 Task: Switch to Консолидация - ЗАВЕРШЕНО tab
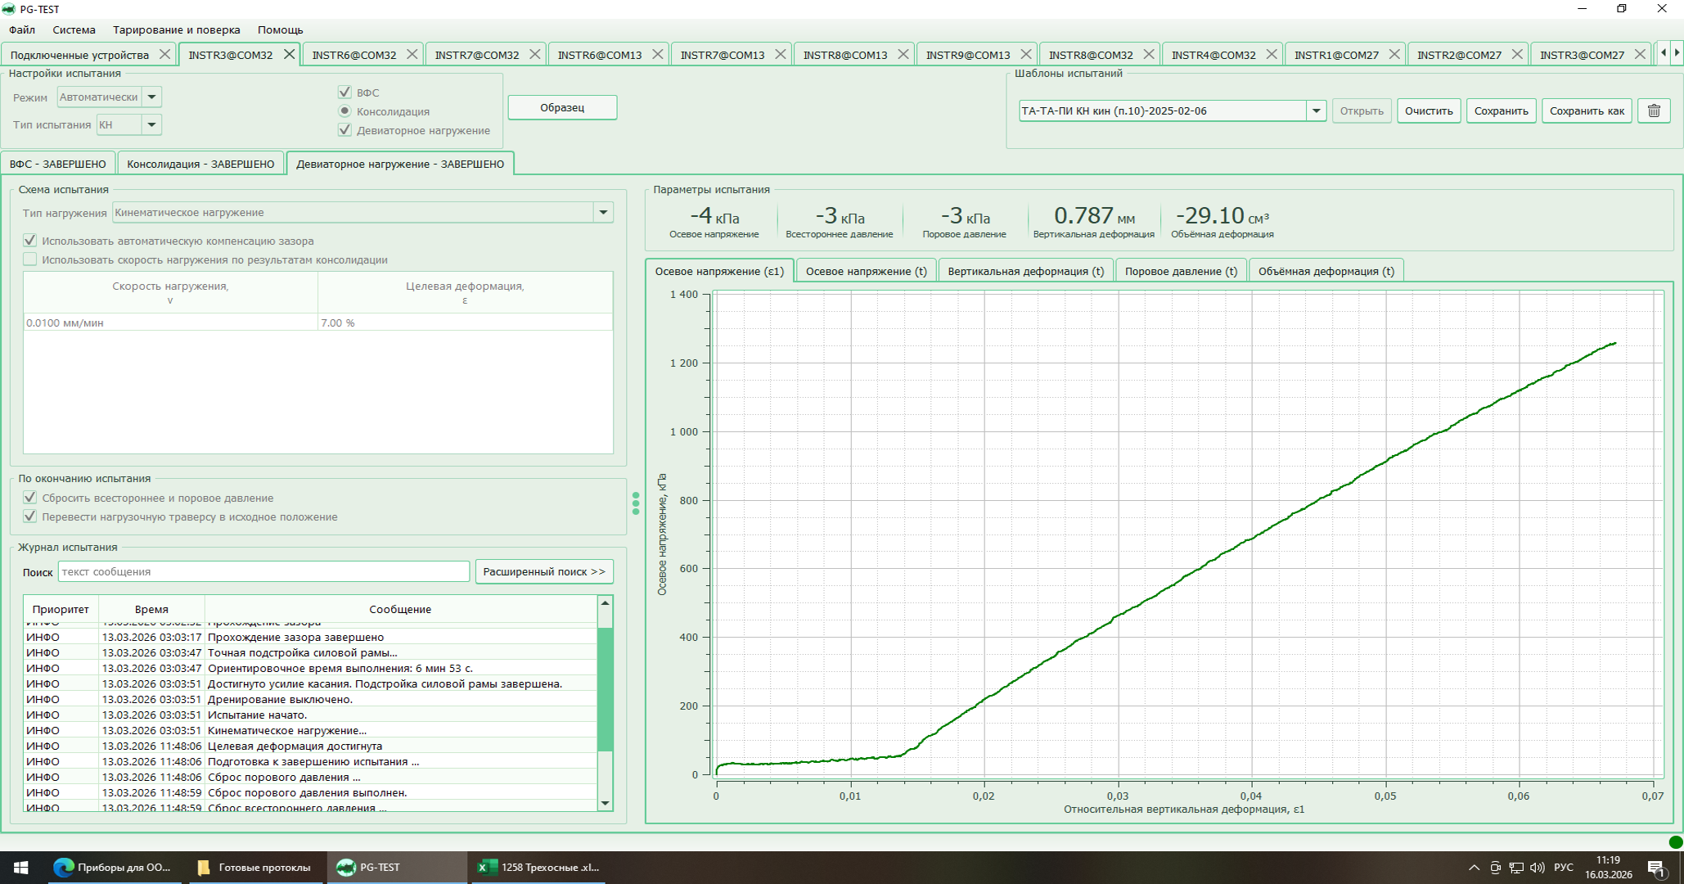coord(200,164)
